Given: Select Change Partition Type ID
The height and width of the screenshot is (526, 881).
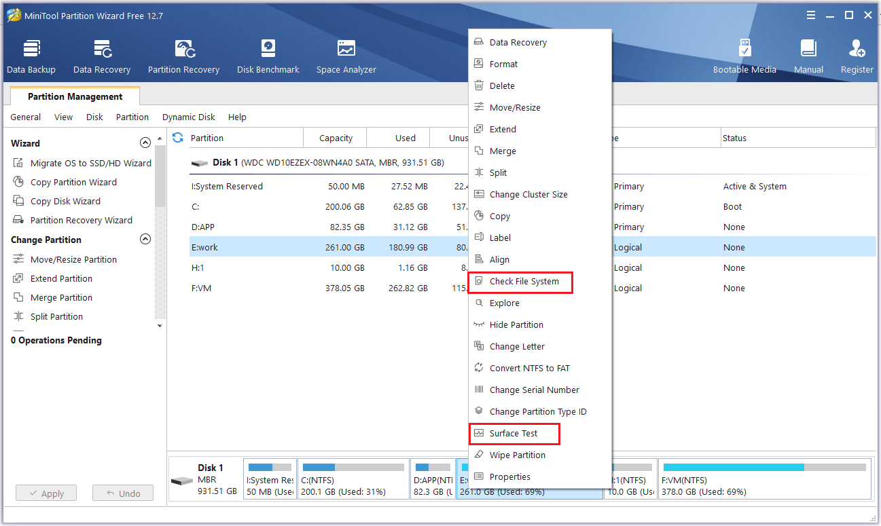Looking at the screenshot, I should tap(541, 411).
